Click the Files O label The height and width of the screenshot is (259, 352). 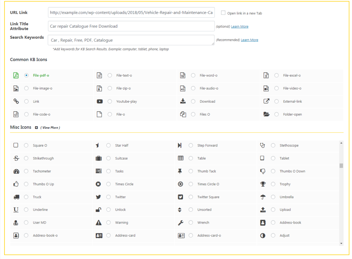(x=205, y=114)
